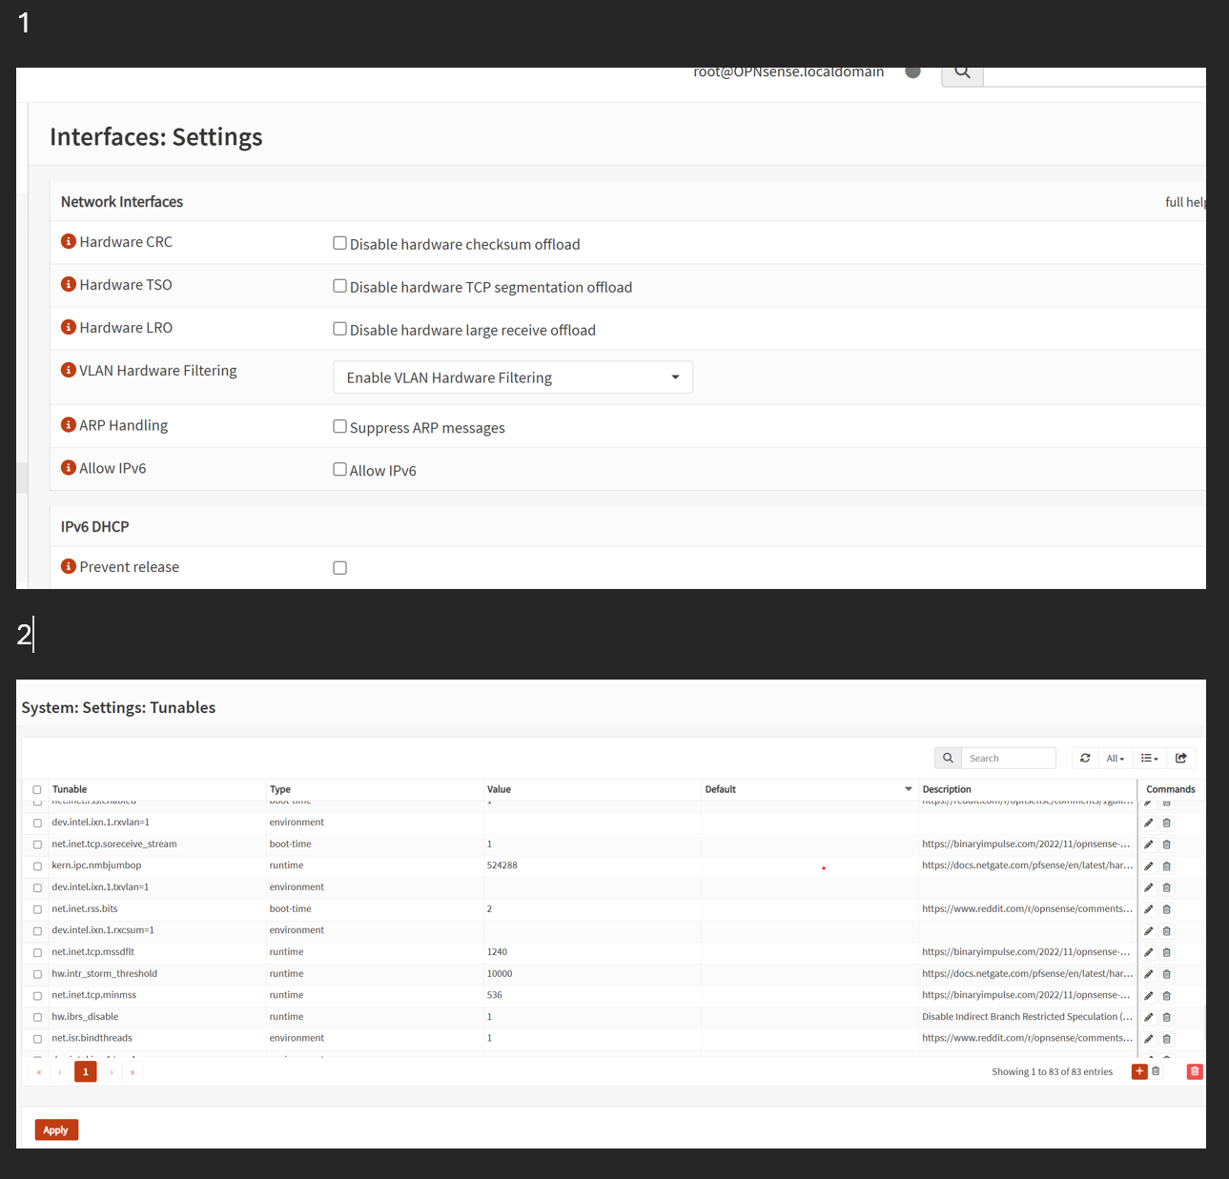Click the info icon beside Hardware CRC
1229x1179 pixels.
click(x=69, y=241)
